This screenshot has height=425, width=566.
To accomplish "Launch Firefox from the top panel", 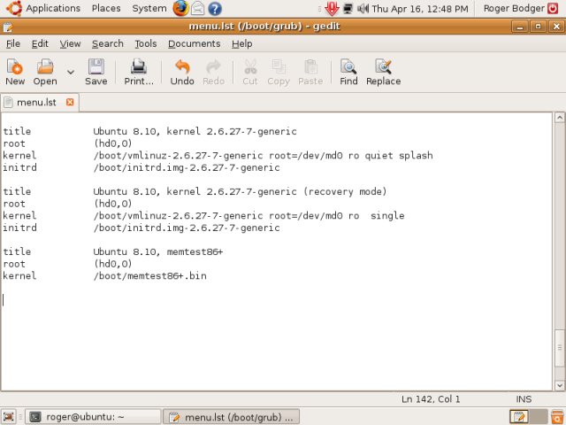I will (180, 8).
